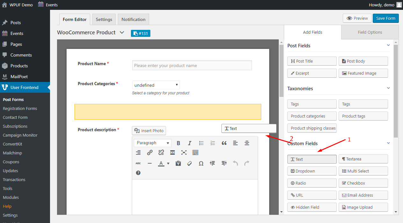Click inside the product description text area
403x223 pixels.
pyautogui.click(x=195, y=197)
